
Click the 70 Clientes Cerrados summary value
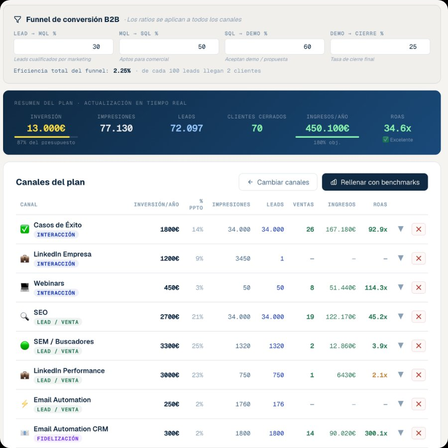click(257, 128)
